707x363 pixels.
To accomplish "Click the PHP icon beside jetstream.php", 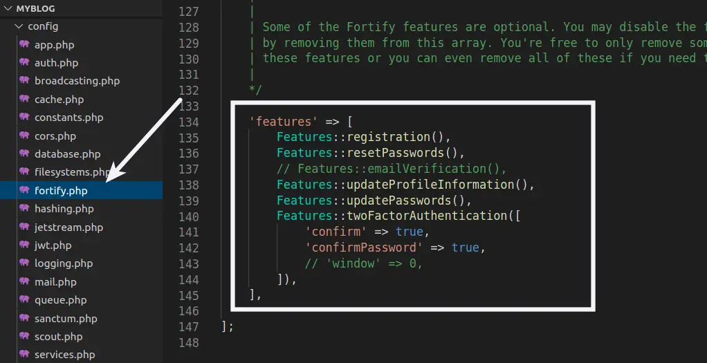I will coord(24,226).
